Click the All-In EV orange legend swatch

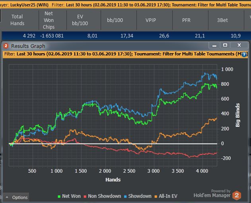(156, 197)
